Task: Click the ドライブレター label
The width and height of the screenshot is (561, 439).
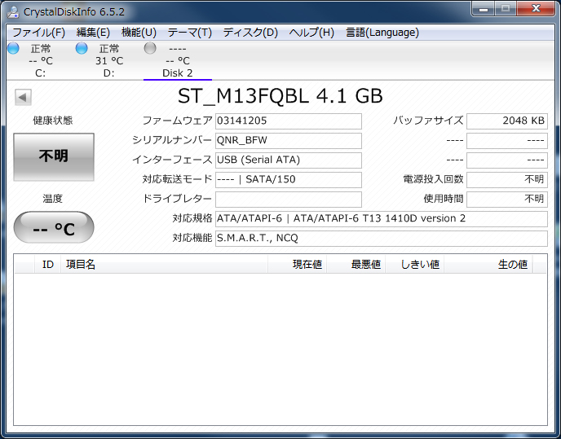Action: (178, 199)
